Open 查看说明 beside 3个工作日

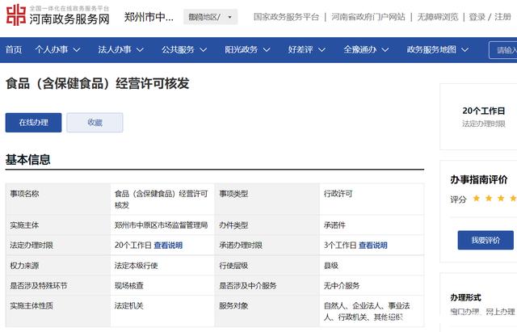[x=373, y=245]
